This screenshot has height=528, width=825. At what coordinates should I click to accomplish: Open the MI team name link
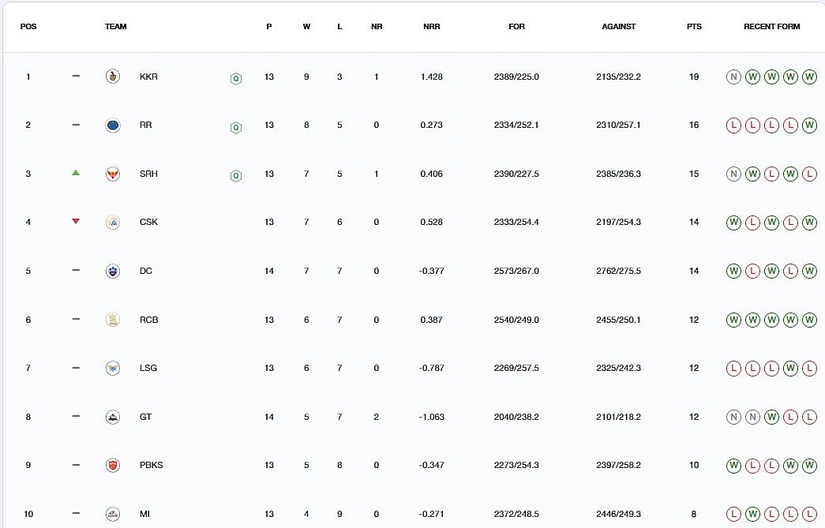point(144,514)
